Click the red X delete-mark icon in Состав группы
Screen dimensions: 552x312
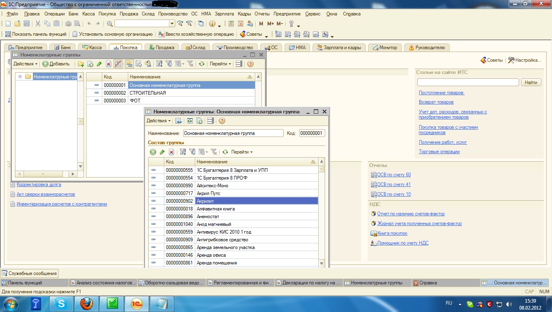171,152
